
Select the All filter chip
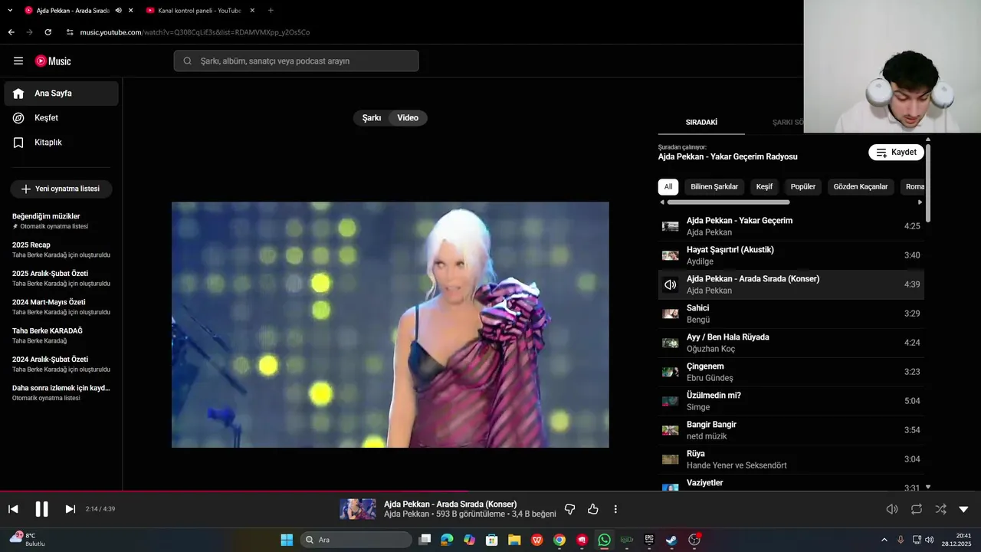(668, 186)
